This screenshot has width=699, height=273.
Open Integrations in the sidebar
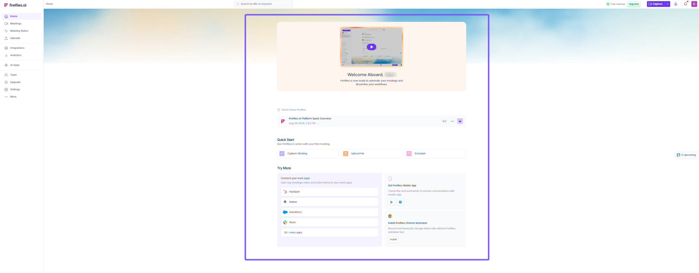(22, 48)
